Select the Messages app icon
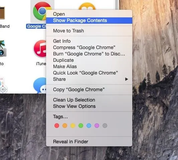178x160 pixels. click(x=40, y=85)
